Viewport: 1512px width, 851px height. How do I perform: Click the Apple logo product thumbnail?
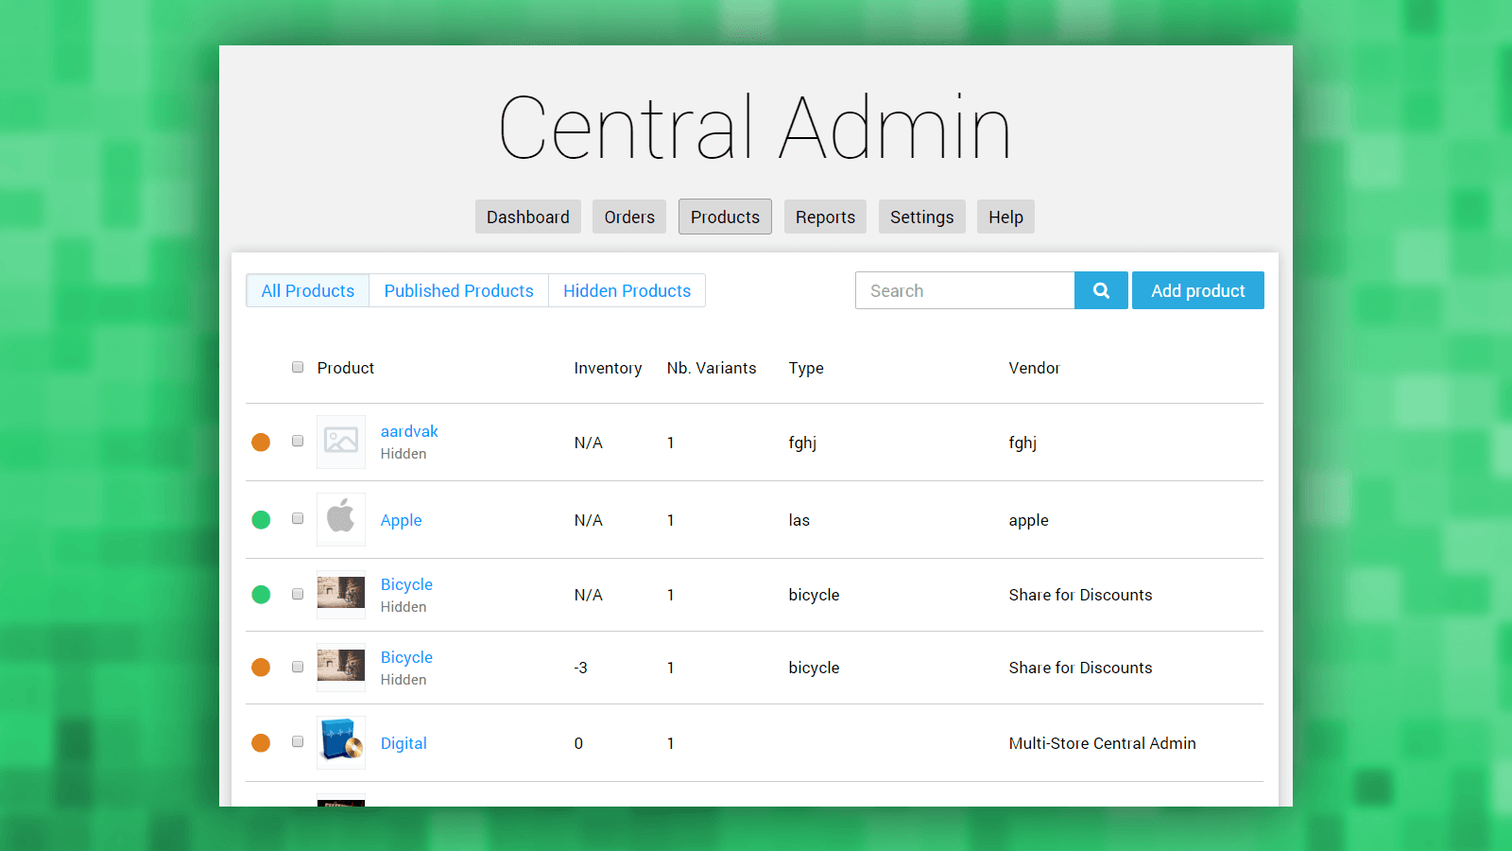341,519
